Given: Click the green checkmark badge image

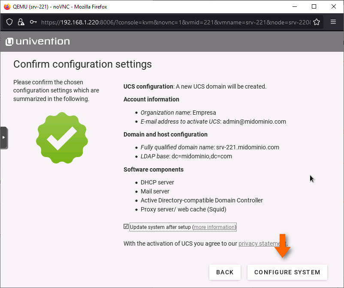Looking at the screenshot, I should click(x=62, y=138).
